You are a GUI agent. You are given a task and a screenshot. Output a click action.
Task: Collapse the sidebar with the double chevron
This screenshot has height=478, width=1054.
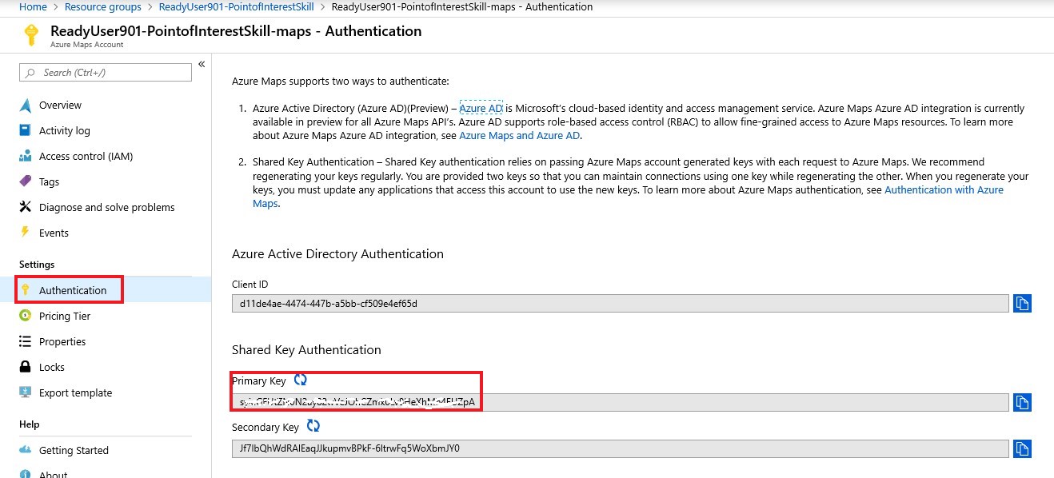(202, 64)
